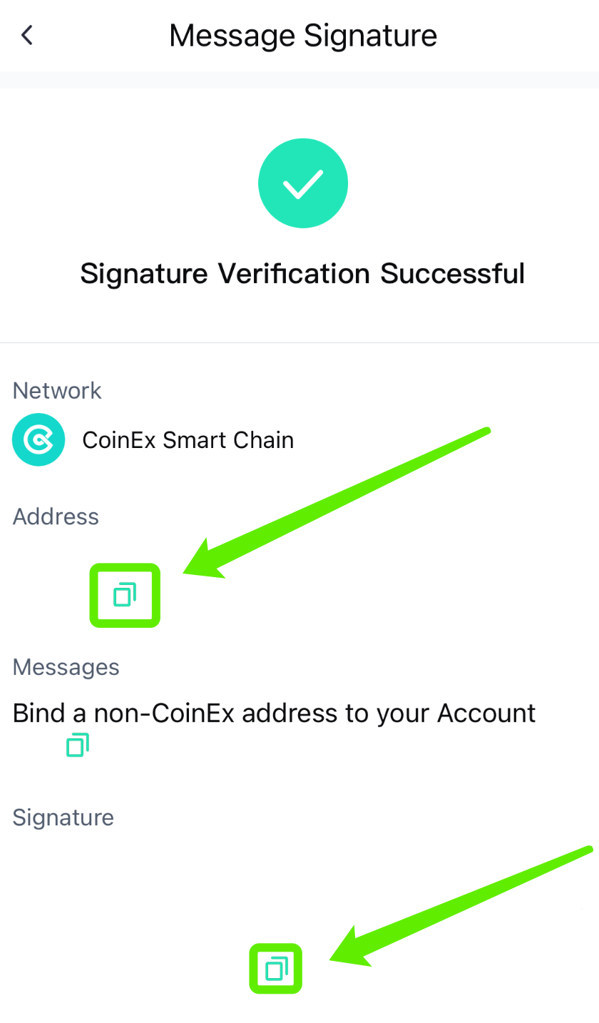Viewport: 599px width, 1023px height.
Task: Click the arrow pointing at address copy icon
Action: pos(335,503)
